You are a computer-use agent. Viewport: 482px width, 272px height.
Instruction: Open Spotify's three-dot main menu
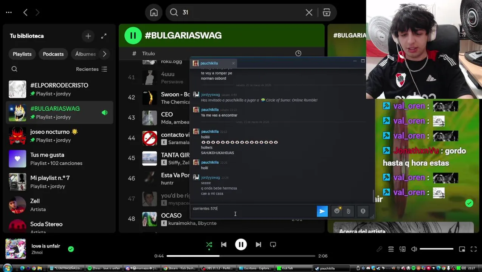9,12
